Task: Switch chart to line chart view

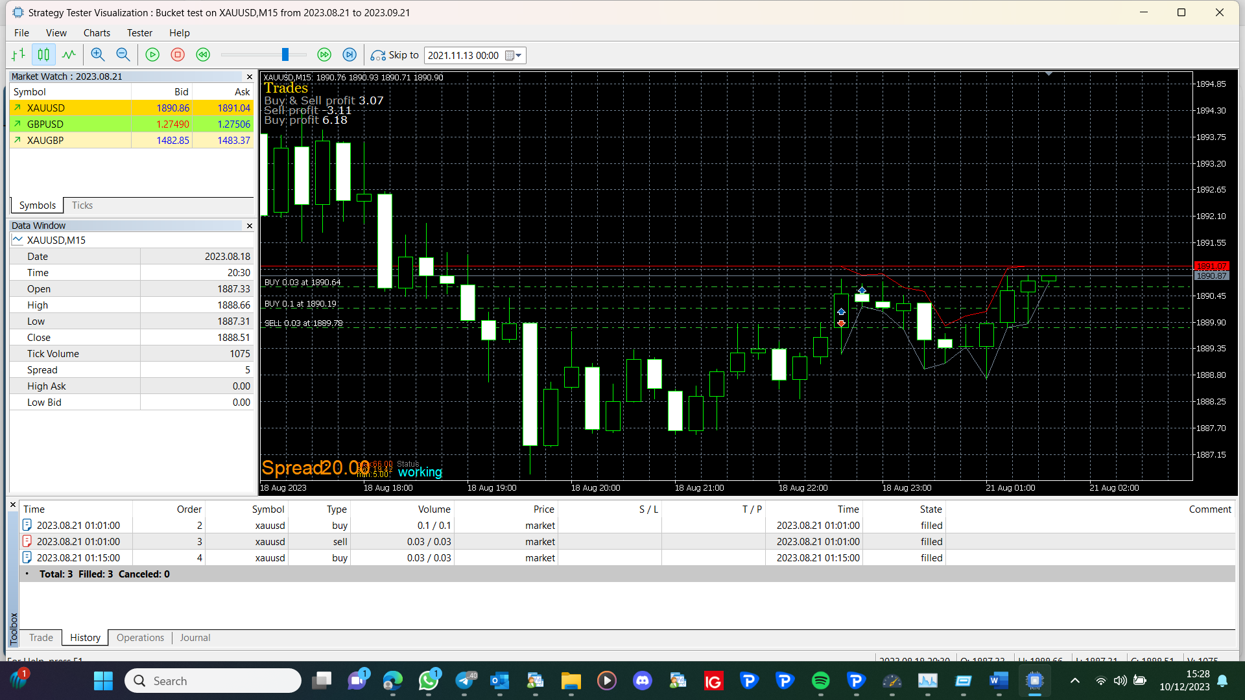Action: point(69,55)
